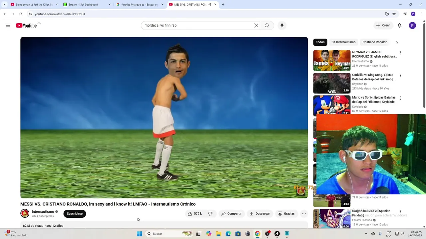
Task: Click the page vertical scrollbar
Action: pos(424,65)
